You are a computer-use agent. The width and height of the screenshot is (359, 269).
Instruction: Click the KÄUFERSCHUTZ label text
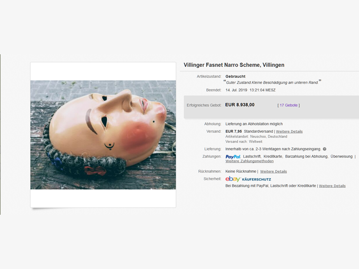point(256,179)
